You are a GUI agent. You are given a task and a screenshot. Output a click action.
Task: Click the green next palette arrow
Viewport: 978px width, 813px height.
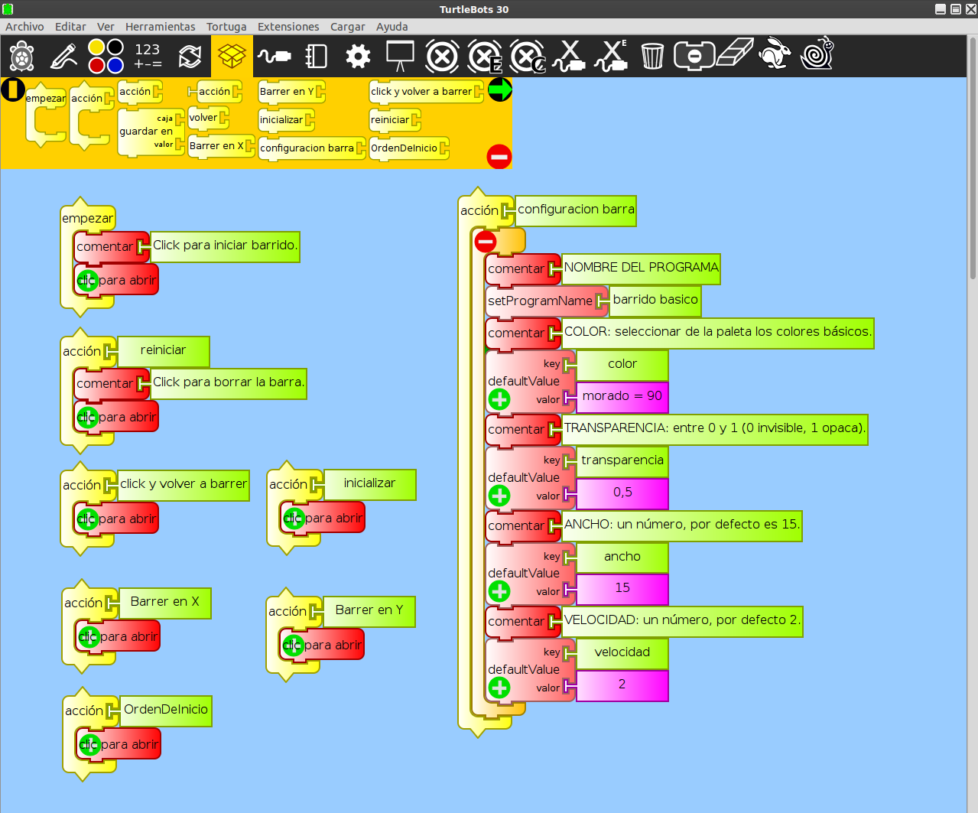499,89
